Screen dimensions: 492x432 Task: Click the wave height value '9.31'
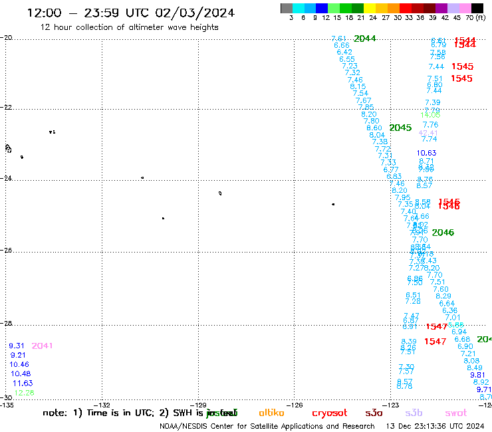(x=17, y=346)
